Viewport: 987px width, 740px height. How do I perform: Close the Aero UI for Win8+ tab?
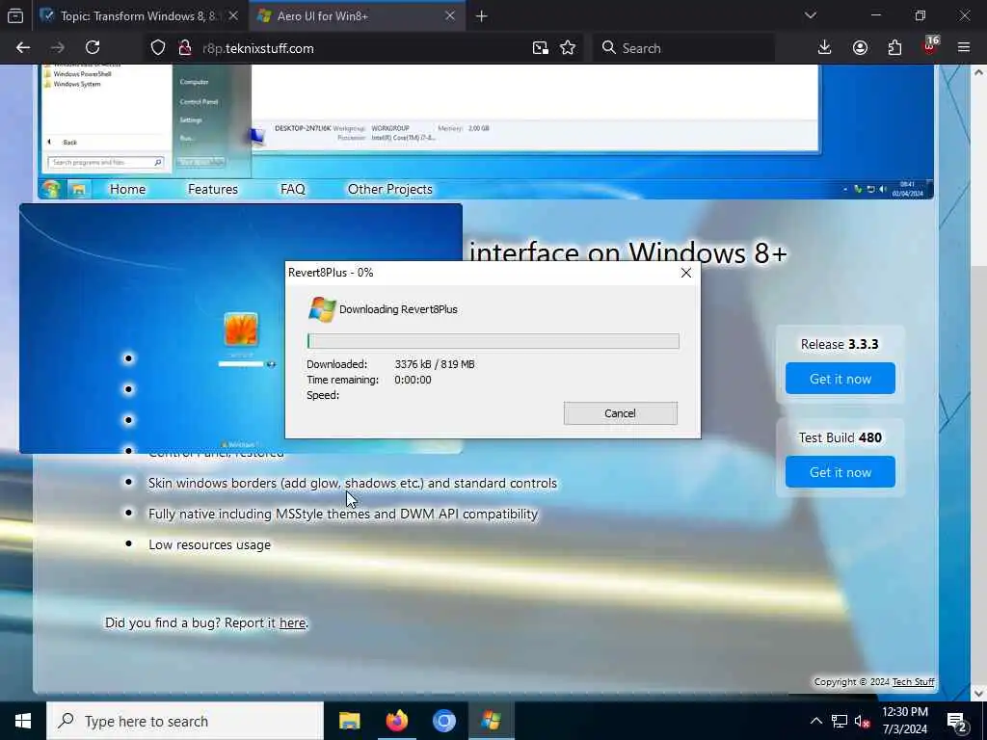pyautogui.click(x=450, y=15)
